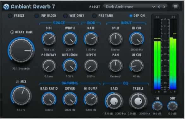Click the DAMPING section header

coord(70,83)
